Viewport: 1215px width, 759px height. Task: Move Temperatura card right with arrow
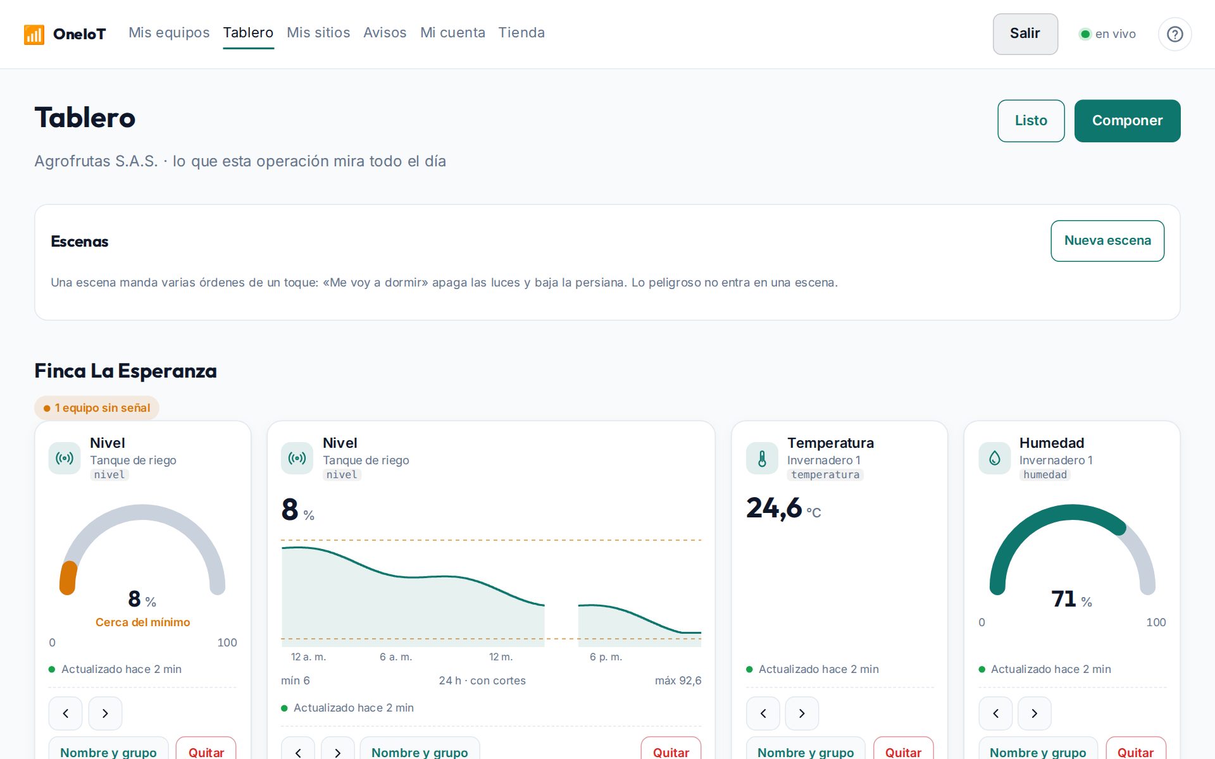(x=802, y=713)
